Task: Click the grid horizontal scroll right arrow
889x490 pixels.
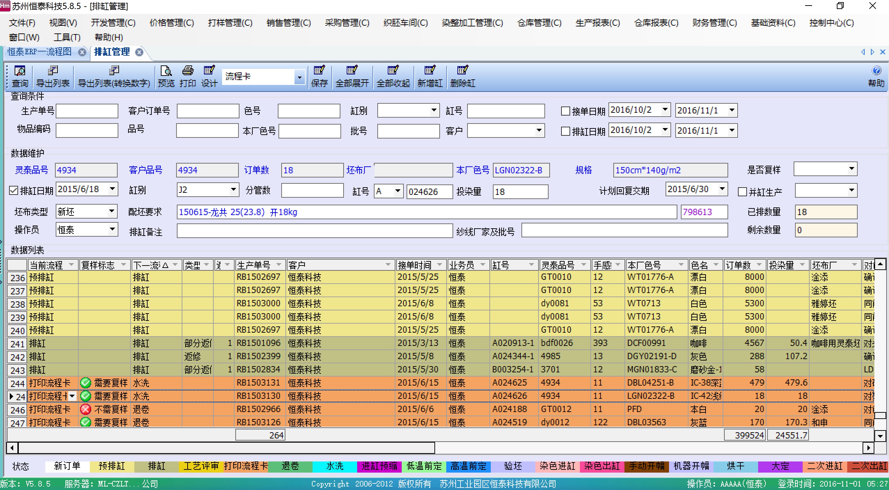Action: tap(868, 448)
